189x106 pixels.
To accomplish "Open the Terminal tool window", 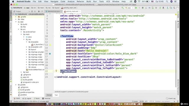I will (x=46, y=98).
